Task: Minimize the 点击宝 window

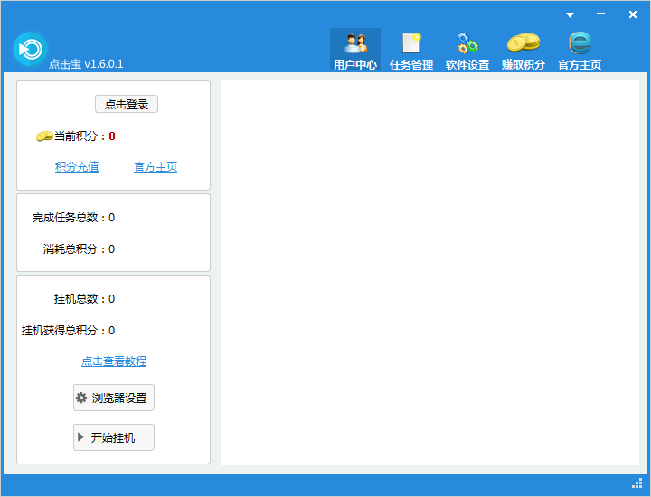Action: click(x=600, y=15)
